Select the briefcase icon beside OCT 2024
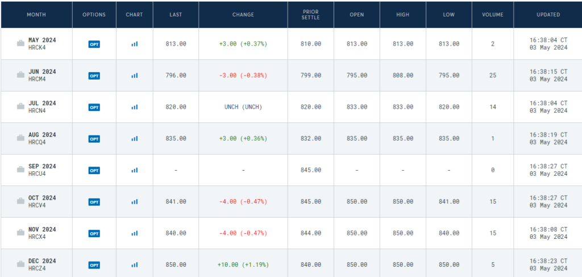The image size is (582, 277). [20, 201]
